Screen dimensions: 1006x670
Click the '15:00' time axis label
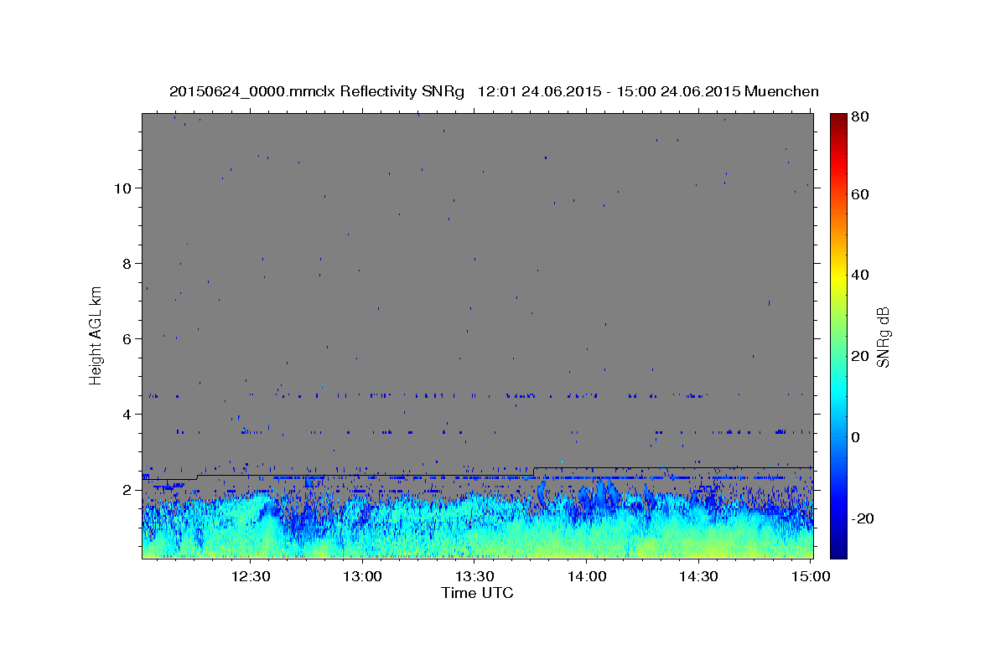click(x=811, y=576)
